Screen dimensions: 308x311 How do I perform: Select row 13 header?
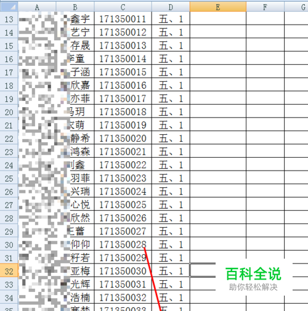(9, 19)
